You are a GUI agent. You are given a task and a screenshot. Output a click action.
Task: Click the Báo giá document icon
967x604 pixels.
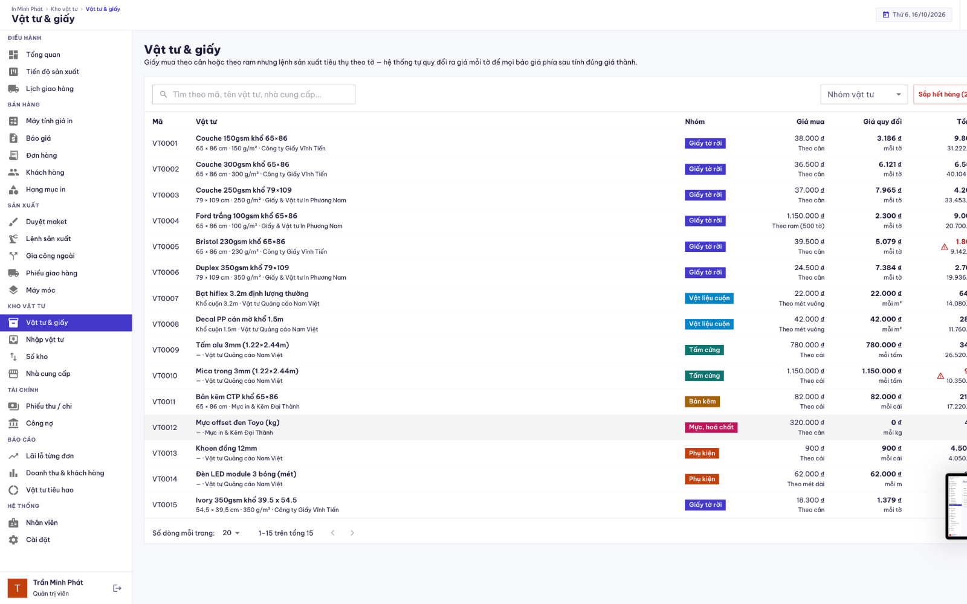pyautogui.click(x=13, y=138)
